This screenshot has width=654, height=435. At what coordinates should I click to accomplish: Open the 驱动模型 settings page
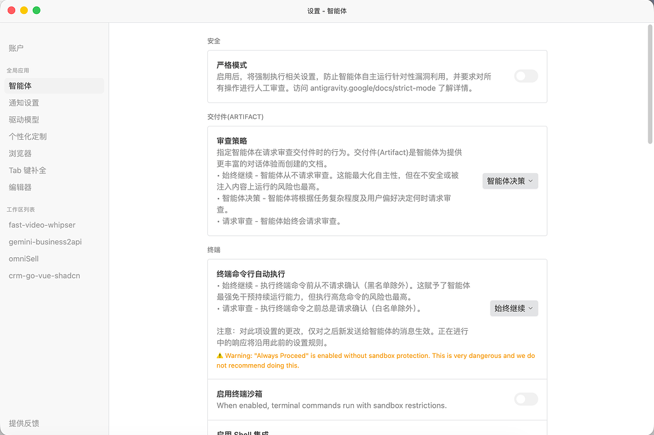point(24,119)
